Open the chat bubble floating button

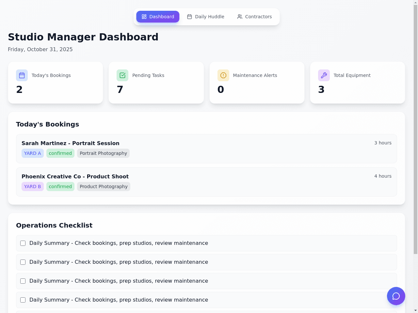coord(396,296)
